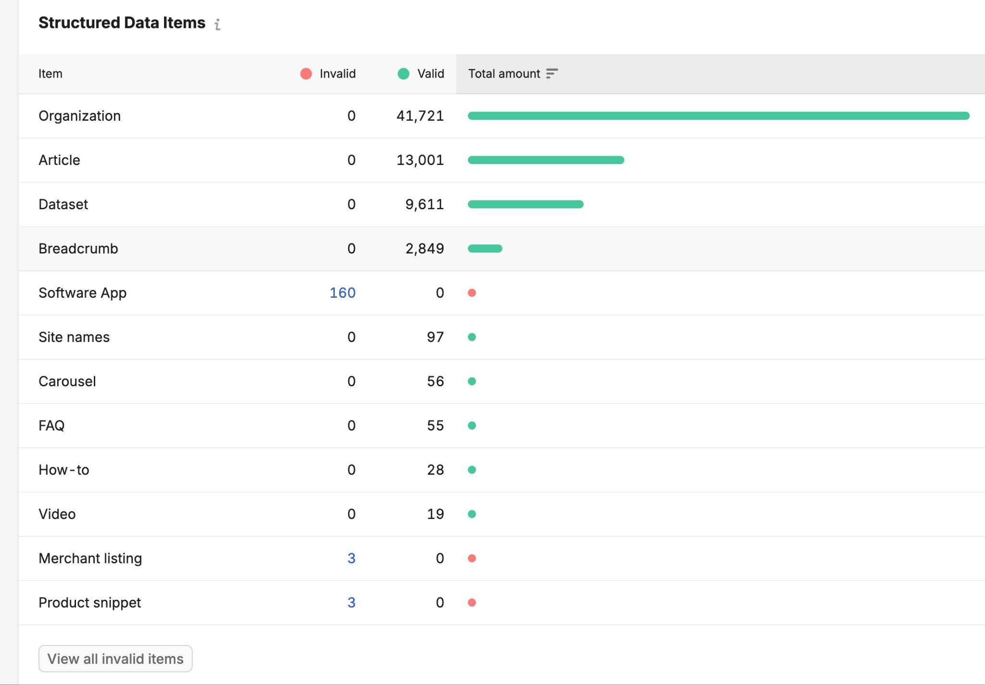The image size is (985, 685).
Task: Click the red Invalid legend dot
Action: coord(306,74)
